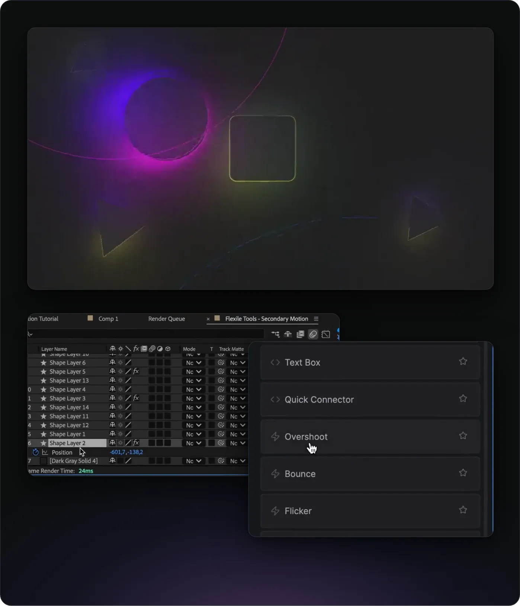
Task: Toggle motion blur box on Shape Layer 13
Action: pyautogui.click(x=152, y=380)
